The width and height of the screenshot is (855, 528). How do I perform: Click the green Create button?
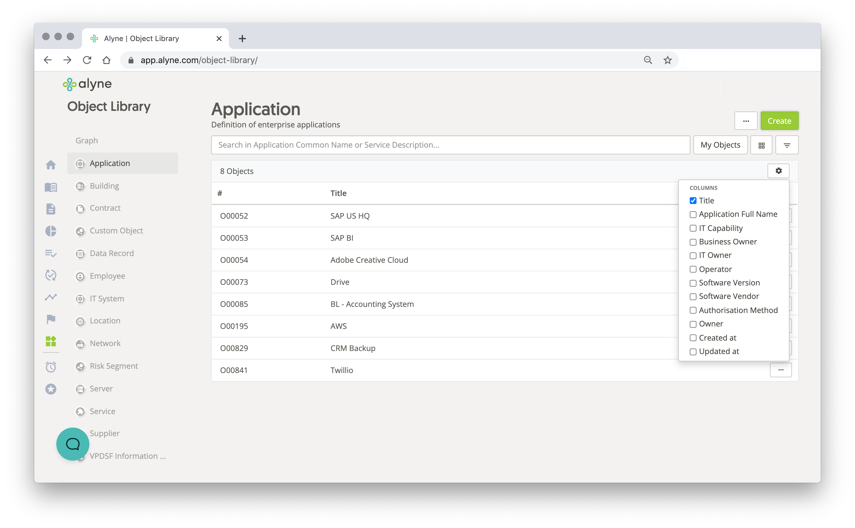[x=779, y=121]
